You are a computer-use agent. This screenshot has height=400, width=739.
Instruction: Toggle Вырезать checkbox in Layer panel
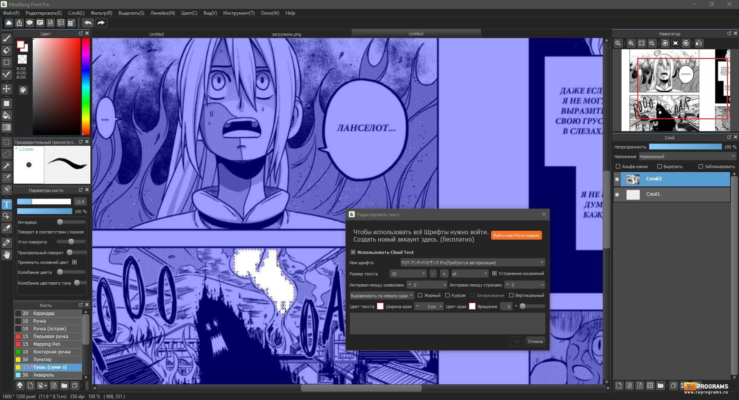(659, 167)
